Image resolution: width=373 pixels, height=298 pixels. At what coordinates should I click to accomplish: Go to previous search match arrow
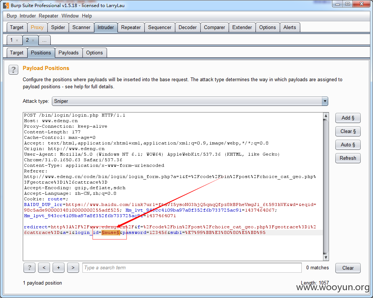point(44,267)
